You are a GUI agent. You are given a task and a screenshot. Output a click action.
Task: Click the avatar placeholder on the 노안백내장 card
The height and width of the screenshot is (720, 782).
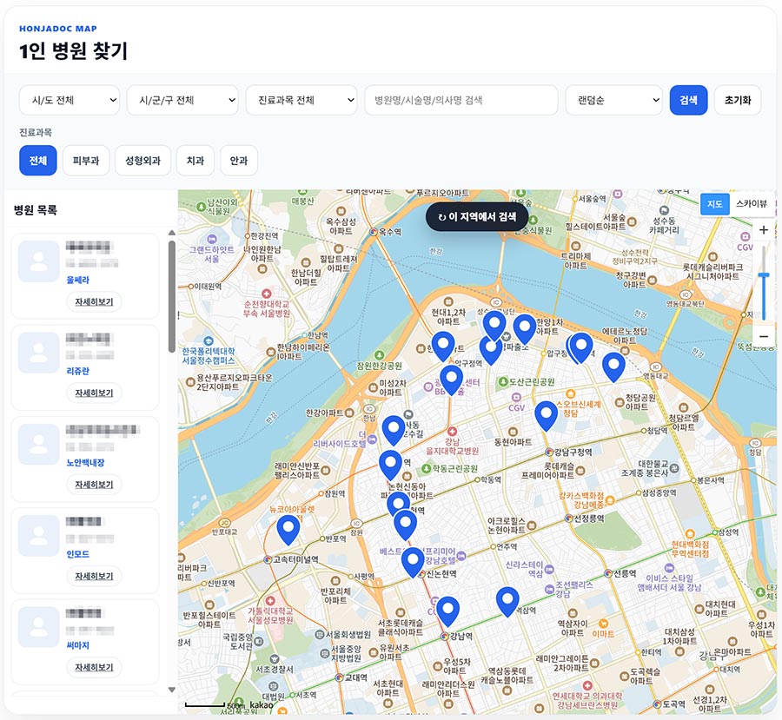point(39,445)
